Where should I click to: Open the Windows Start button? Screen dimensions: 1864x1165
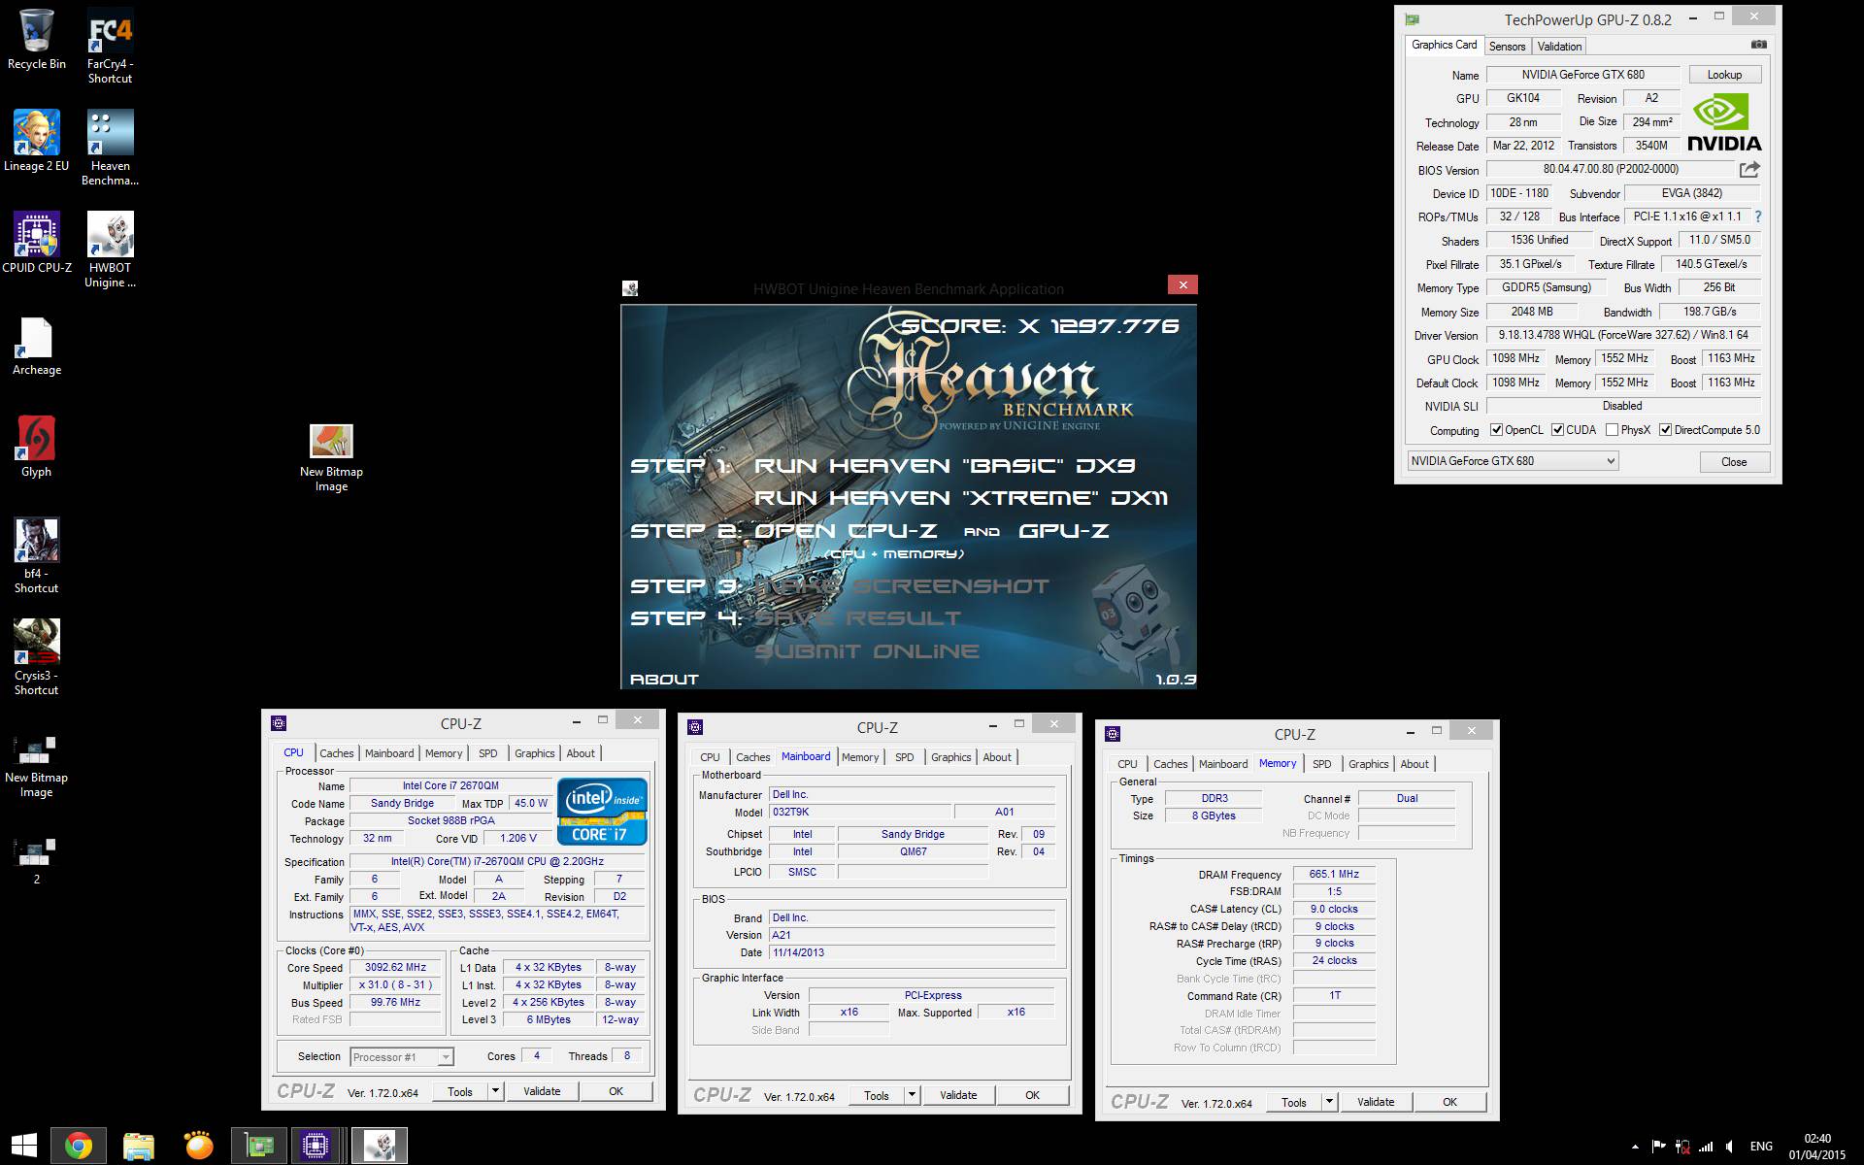(24, 1146)
